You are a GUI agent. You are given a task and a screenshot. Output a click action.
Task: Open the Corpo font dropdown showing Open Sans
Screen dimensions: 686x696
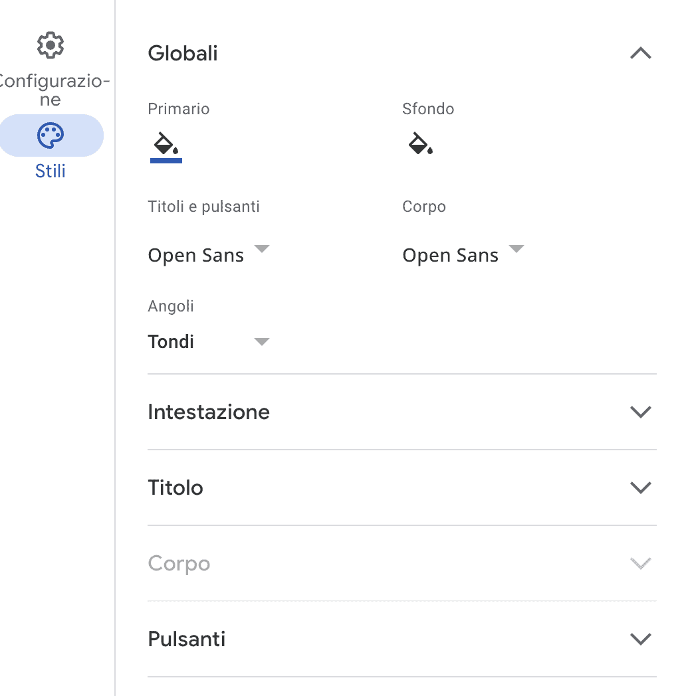coord(516,250)
